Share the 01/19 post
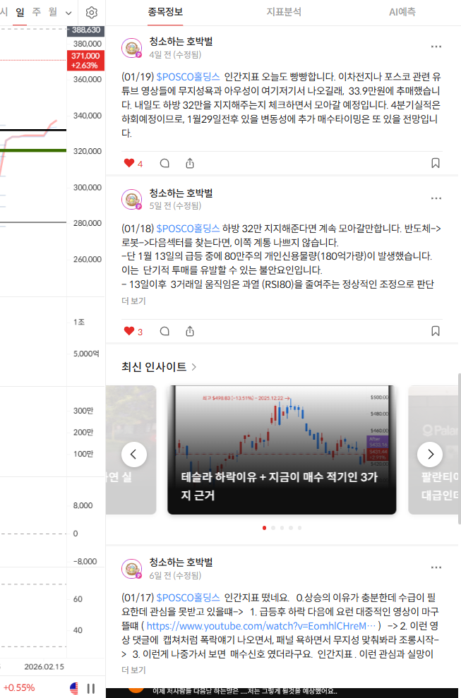 [x=190, y=163]
